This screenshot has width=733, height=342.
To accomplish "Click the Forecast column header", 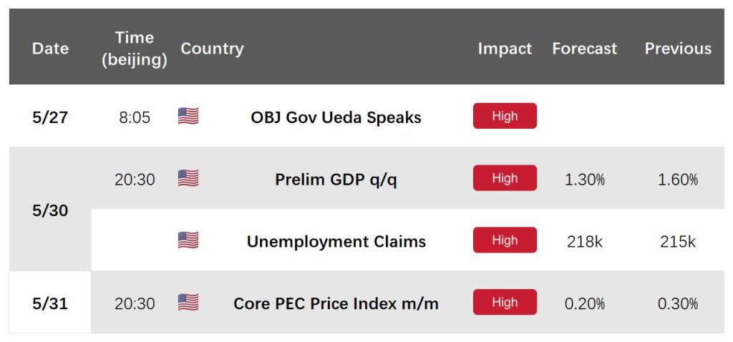I will (585, 48).
